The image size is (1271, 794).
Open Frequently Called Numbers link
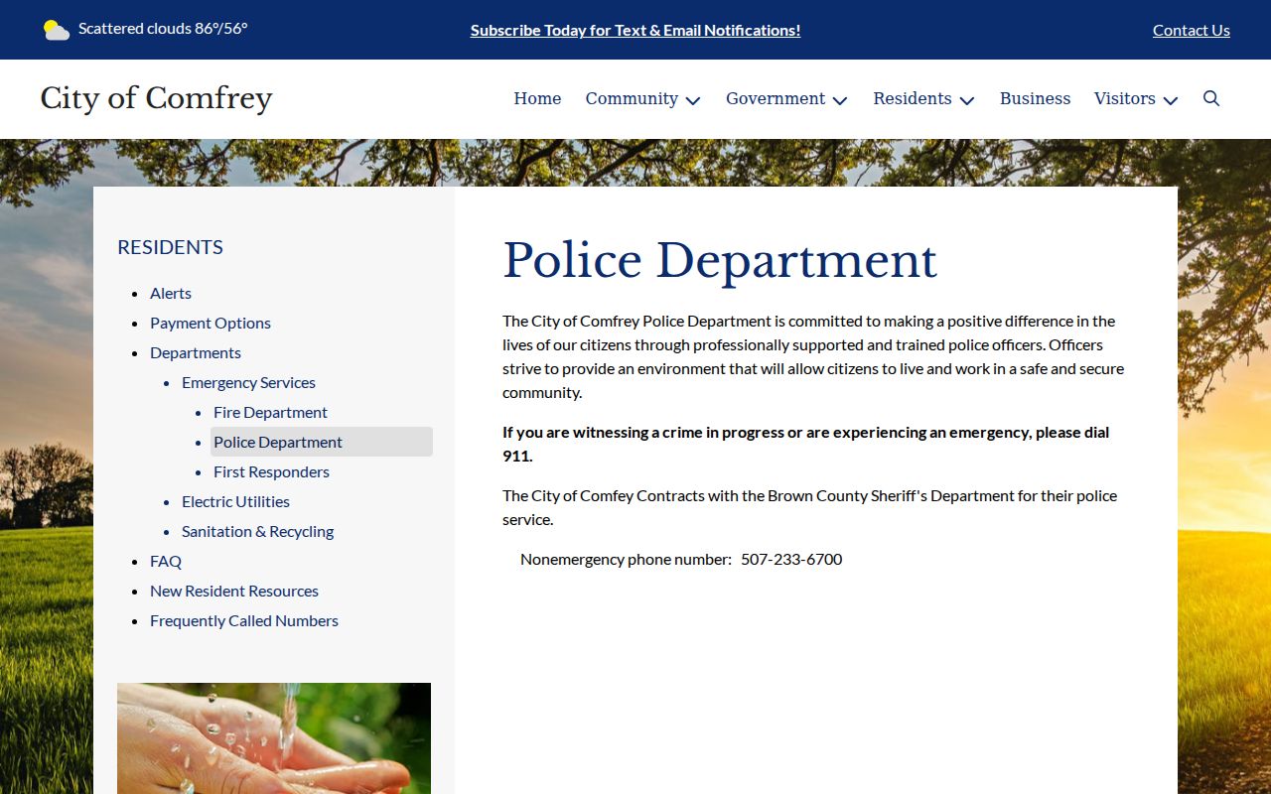click(x=244, y=620)
